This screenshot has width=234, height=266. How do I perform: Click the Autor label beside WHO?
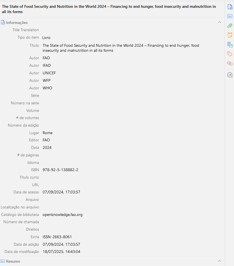(x=34, y=88)
